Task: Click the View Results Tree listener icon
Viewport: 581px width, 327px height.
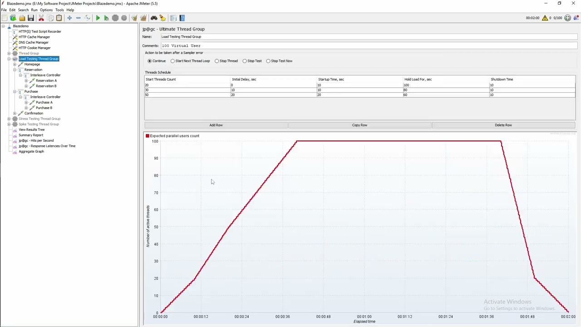Action: pos(15,129)
